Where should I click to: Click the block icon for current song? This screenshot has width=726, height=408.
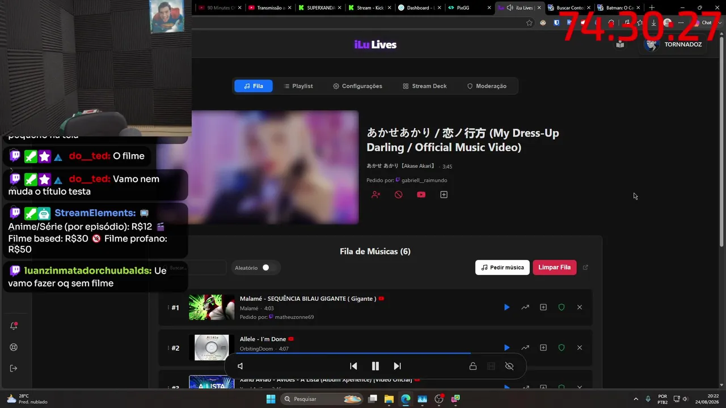pos(398,194)
